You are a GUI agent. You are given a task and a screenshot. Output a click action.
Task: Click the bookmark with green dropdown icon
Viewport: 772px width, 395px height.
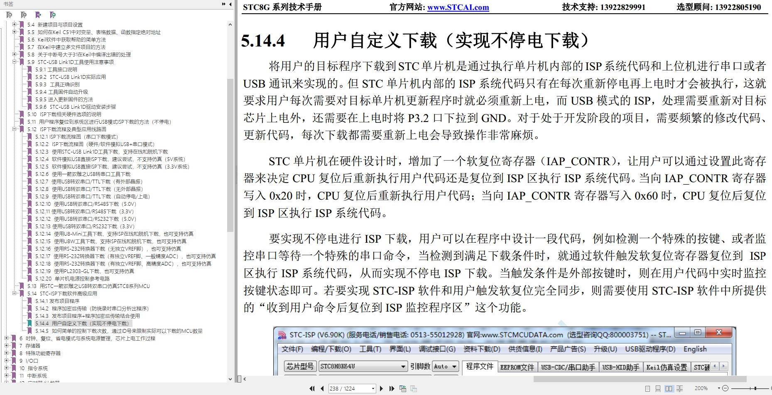pos(53,15)
